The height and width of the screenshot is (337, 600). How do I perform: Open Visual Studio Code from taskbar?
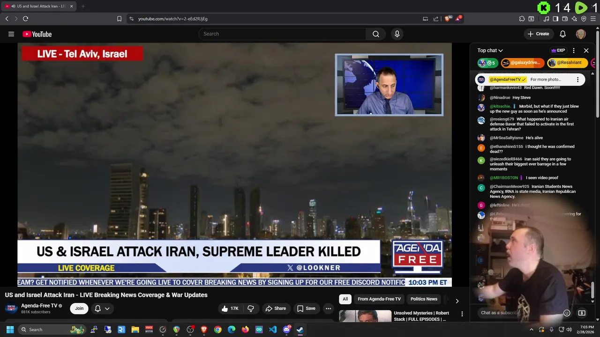[x=273, y=330]
